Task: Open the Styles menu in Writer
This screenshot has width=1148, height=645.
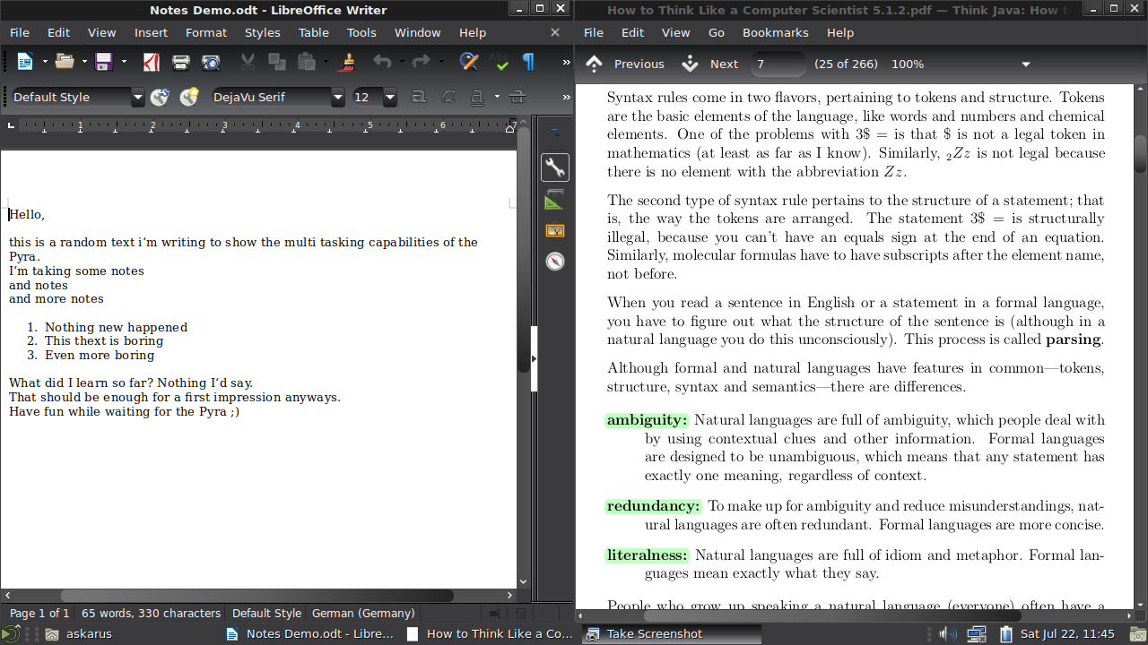Action: click(x=263, y=32)
